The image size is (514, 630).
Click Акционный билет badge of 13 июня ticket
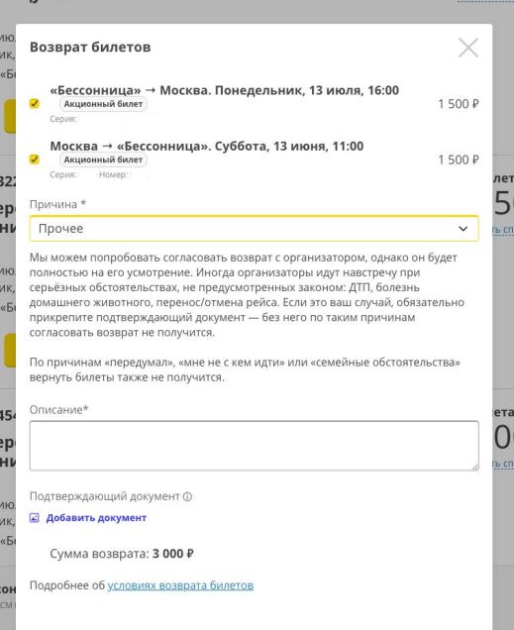pyautogui.click(x=103, y=159)
